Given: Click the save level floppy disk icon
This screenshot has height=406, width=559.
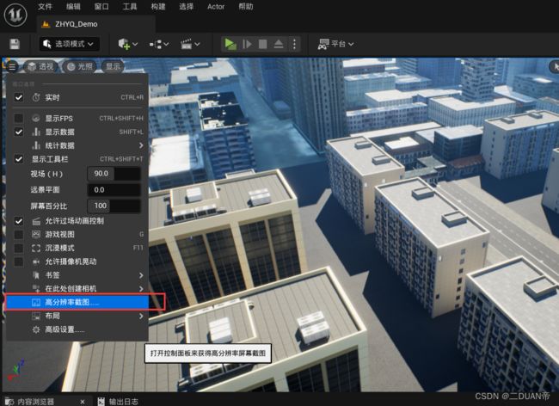Looking at the screenshot, I should pyautogui.click(x=15, y=44).
